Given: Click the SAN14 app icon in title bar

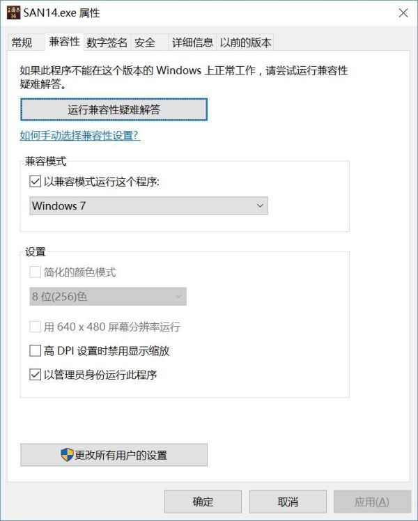Looking at the screenshot, I should [x=13, y=13].
